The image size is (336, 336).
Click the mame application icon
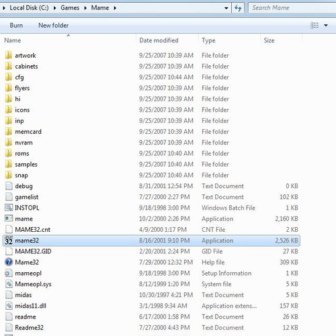click(x=9, y=218)
